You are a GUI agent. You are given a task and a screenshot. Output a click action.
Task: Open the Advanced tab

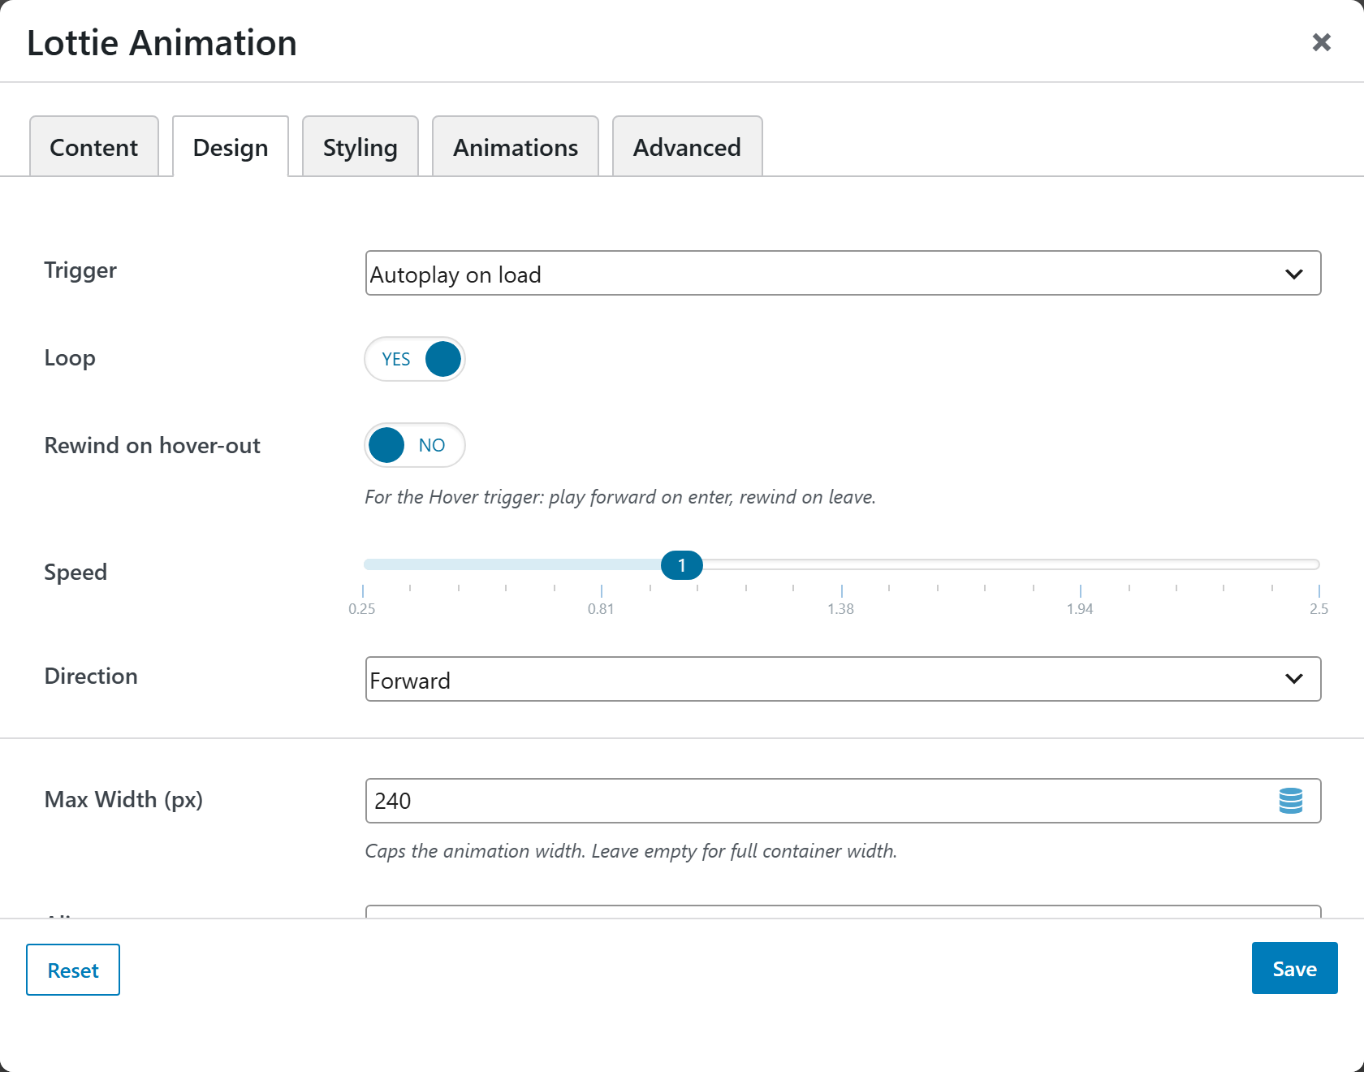(687, 147)
